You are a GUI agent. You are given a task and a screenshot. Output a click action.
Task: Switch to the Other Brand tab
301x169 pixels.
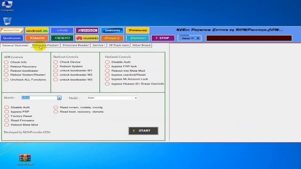point(141,46)
